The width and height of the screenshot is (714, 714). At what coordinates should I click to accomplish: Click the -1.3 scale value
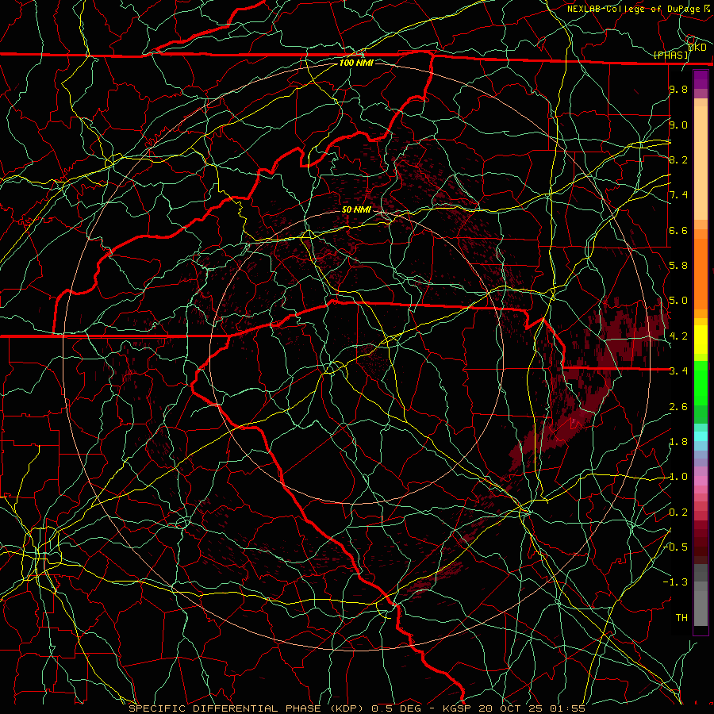[676, 582]
